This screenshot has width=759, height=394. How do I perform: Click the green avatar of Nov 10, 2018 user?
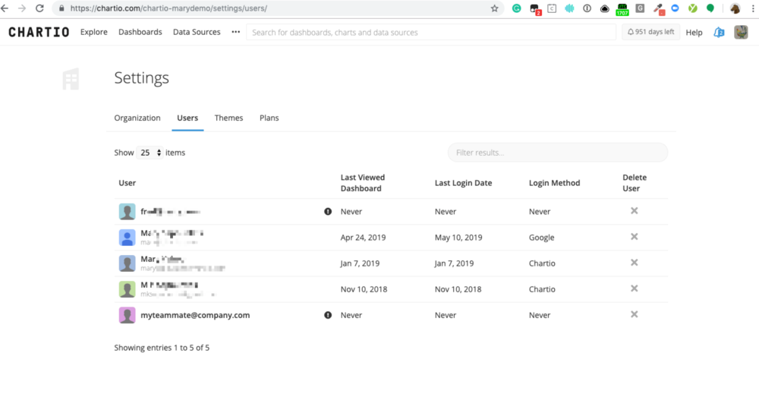128,289
